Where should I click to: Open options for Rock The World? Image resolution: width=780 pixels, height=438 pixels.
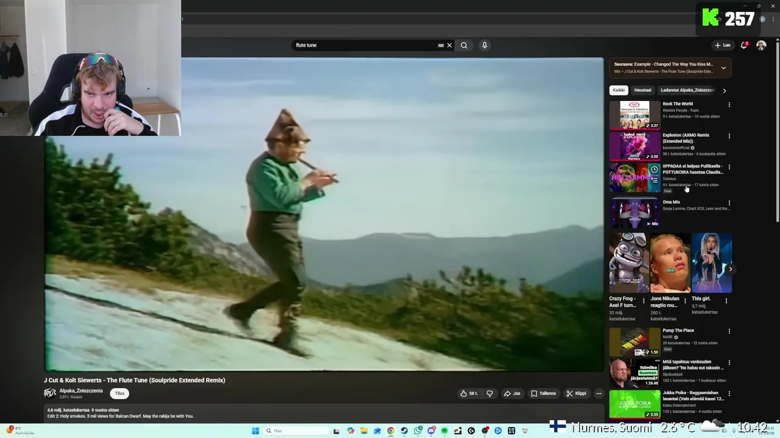(x=729, y=105)
